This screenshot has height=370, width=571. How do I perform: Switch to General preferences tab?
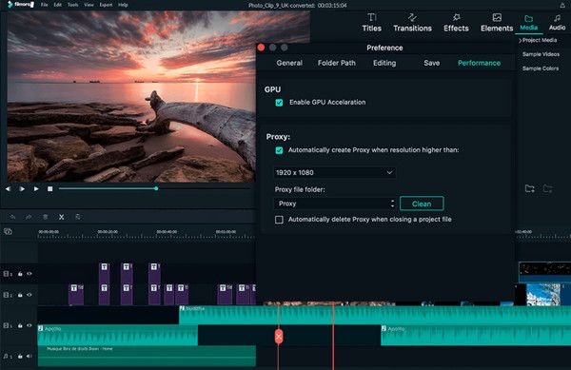(x=289, y=63)
